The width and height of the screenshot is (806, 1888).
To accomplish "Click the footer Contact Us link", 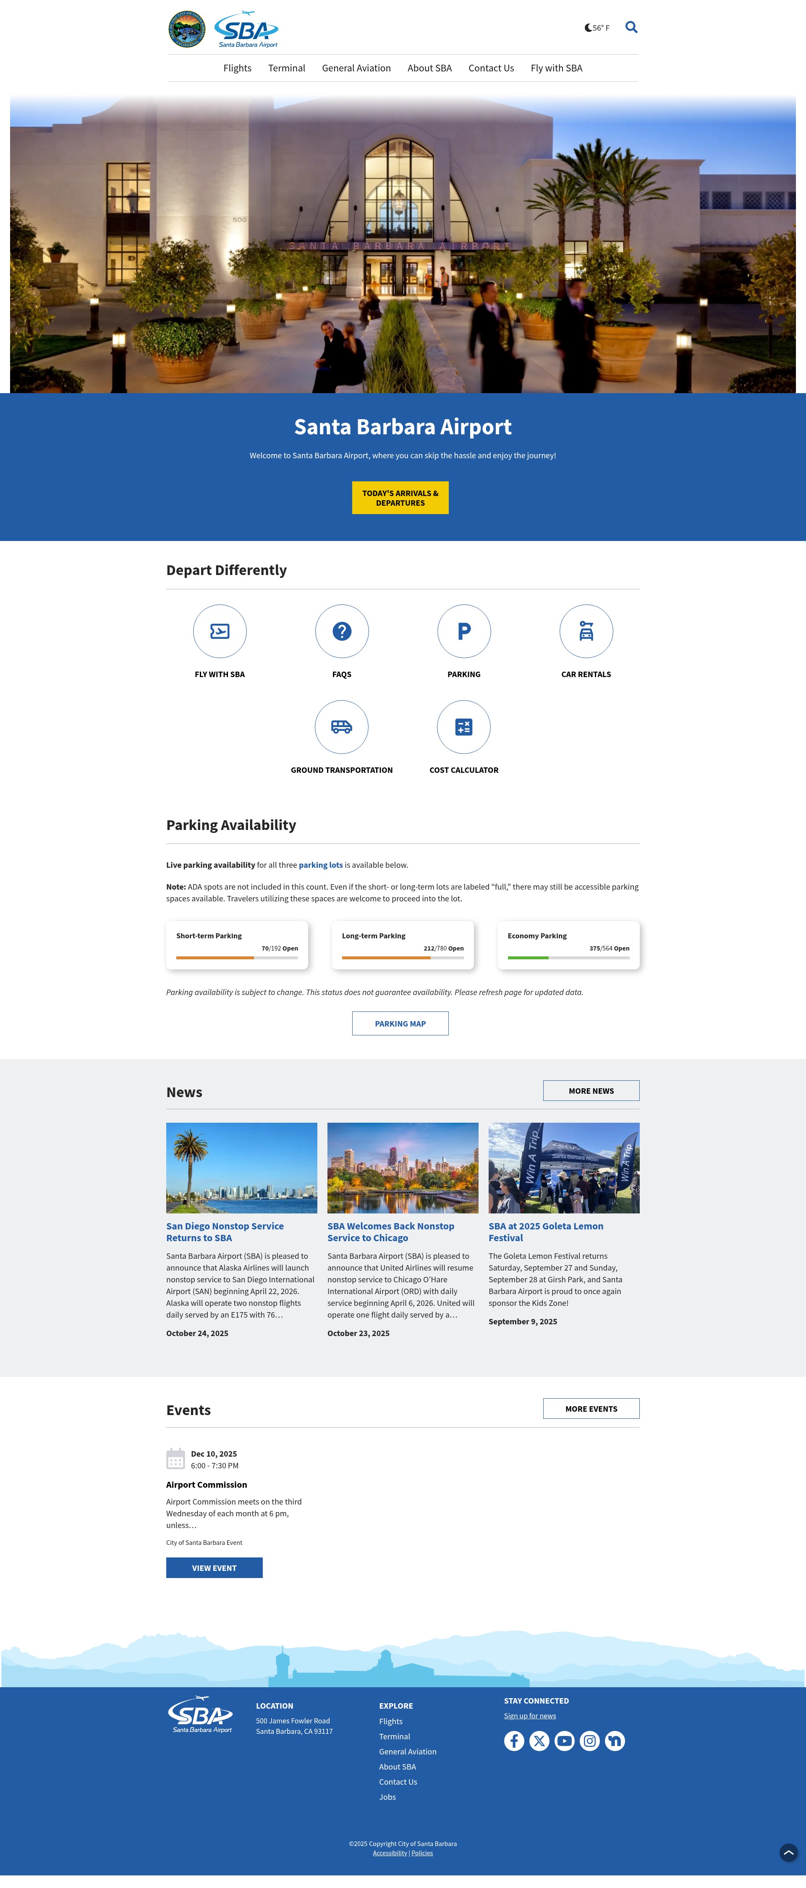I will click(x=398, y=1782).
